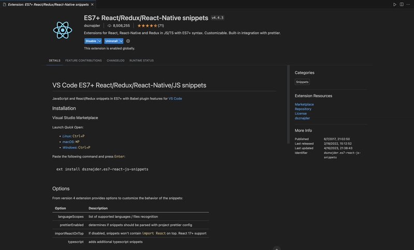Image resolution: width=414 pixels, height=250 pixels.
Task: Click the v4.4.3 version badge
Action: coord(217,18)
